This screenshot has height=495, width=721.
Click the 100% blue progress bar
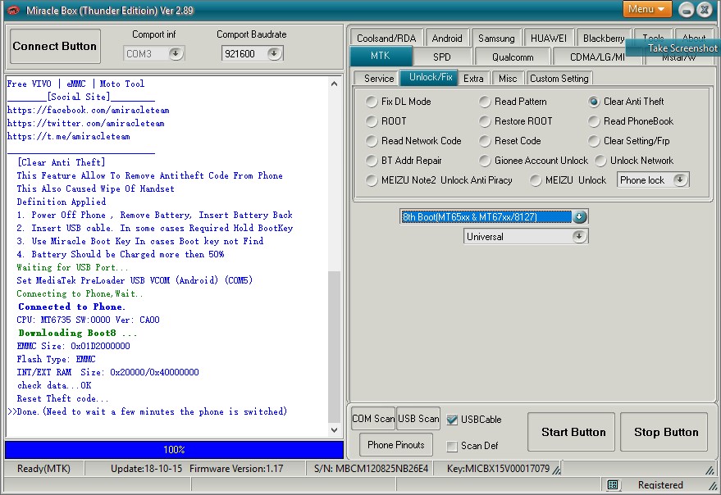[174, 450]
